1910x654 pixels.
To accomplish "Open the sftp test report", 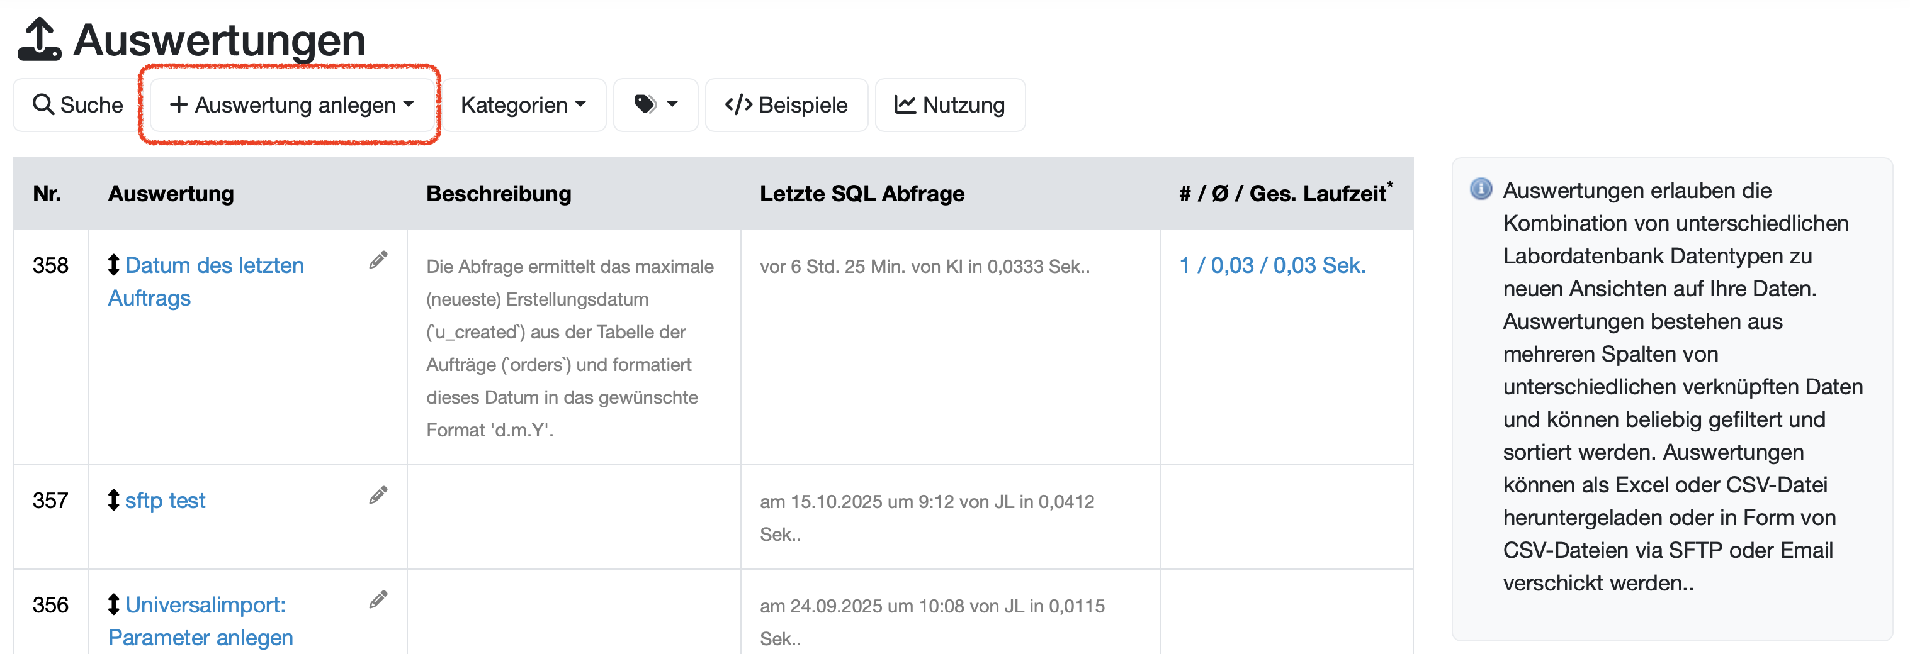I will pos(164,501).
